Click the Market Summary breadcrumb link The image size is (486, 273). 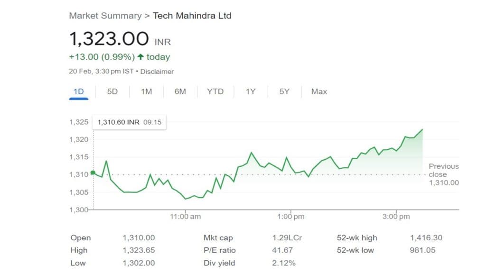[105, 16]
